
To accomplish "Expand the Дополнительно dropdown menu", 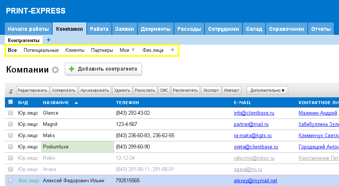I will tap(267, 91).
